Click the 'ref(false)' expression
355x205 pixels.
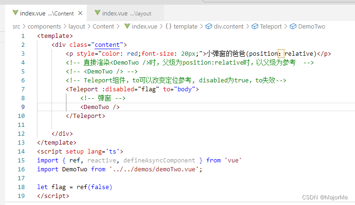94,187
